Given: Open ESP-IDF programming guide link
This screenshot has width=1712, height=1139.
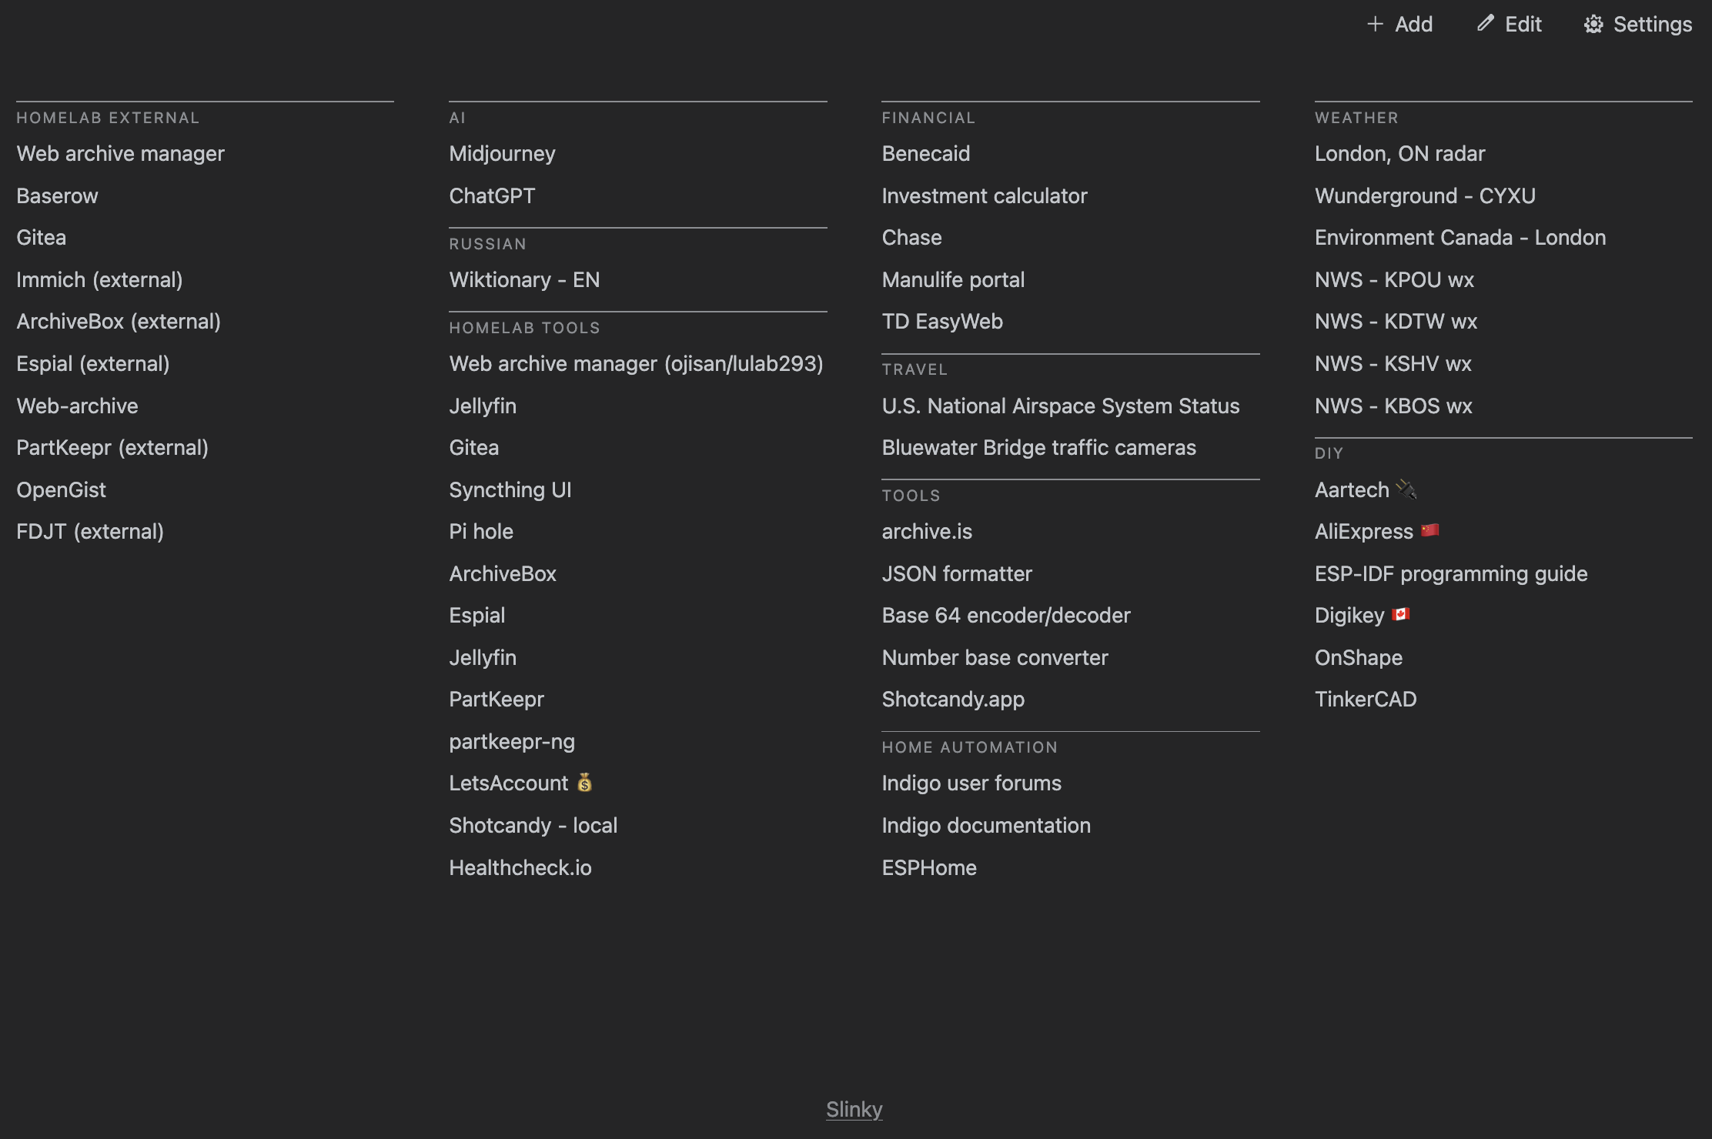Looking at the screenshot, I should coord(1451,573).
